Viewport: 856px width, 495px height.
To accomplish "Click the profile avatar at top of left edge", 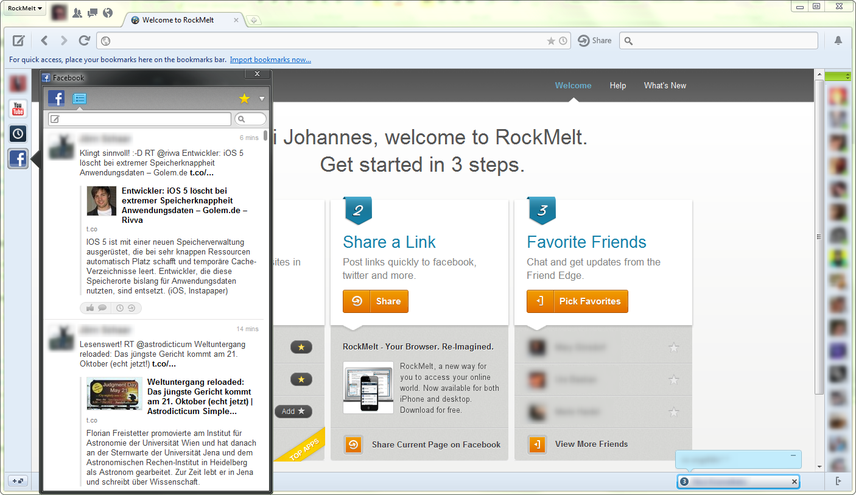I will point(18,84).
